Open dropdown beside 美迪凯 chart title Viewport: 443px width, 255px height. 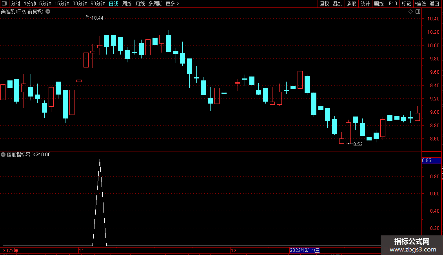(48, 12)
